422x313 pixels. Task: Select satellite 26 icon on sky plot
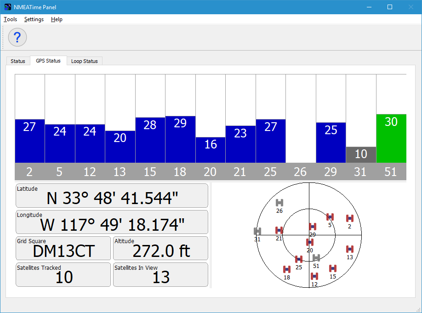click(x=279, y=203)
